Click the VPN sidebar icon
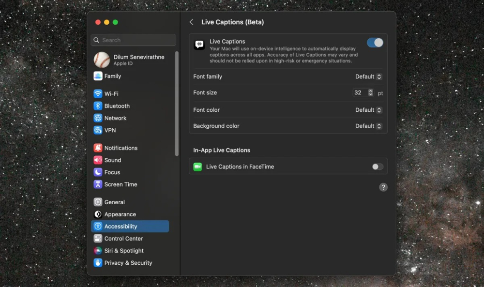Viewport: 484px width, 287px height. 98,130
